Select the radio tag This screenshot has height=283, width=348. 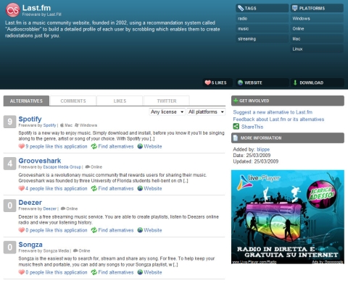(x=262, y=18)
